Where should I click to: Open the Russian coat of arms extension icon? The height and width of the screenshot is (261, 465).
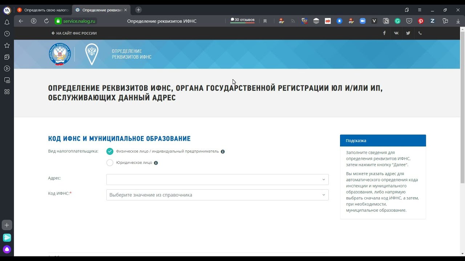pos(304,21)
